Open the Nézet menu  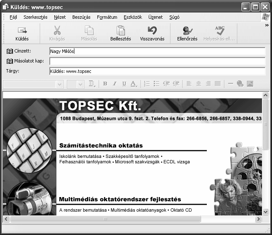(60, 17)
